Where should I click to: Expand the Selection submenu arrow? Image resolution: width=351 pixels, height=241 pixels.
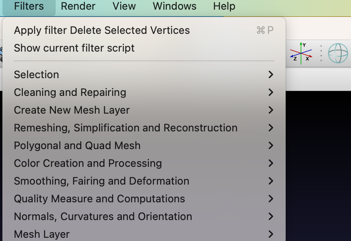(x=271, y=75)
